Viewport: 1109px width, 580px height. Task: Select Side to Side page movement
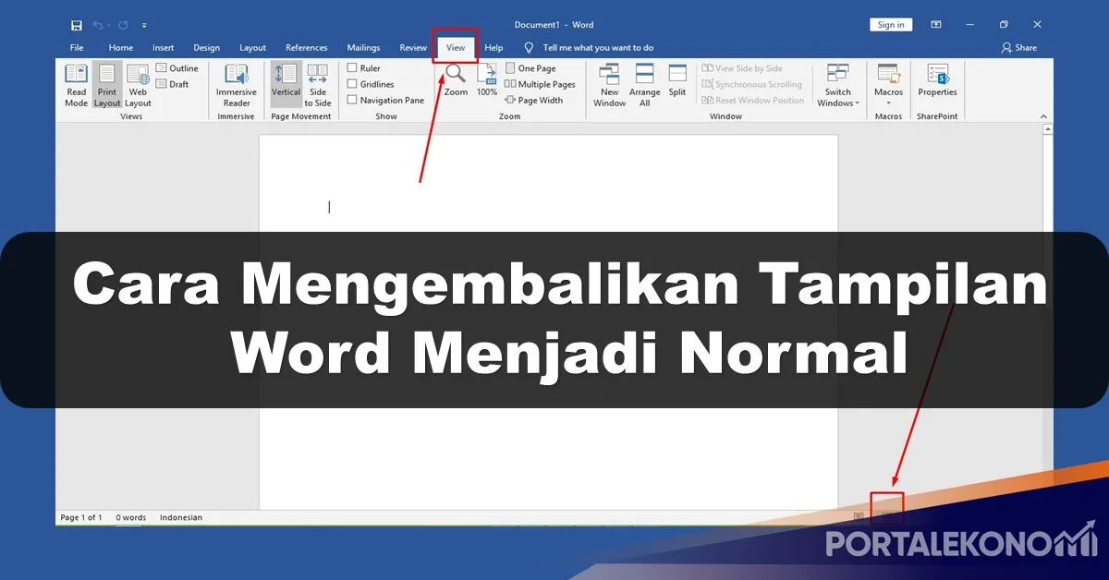coord(318,85)
